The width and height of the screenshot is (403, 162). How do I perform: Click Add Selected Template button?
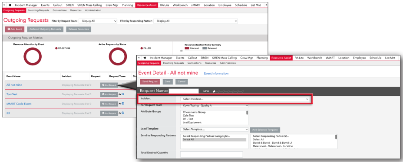[265, 130]
